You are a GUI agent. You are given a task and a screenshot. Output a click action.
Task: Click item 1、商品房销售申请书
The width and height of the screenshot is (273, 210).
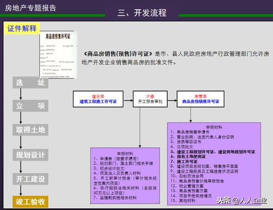click(x=190, y=132)
